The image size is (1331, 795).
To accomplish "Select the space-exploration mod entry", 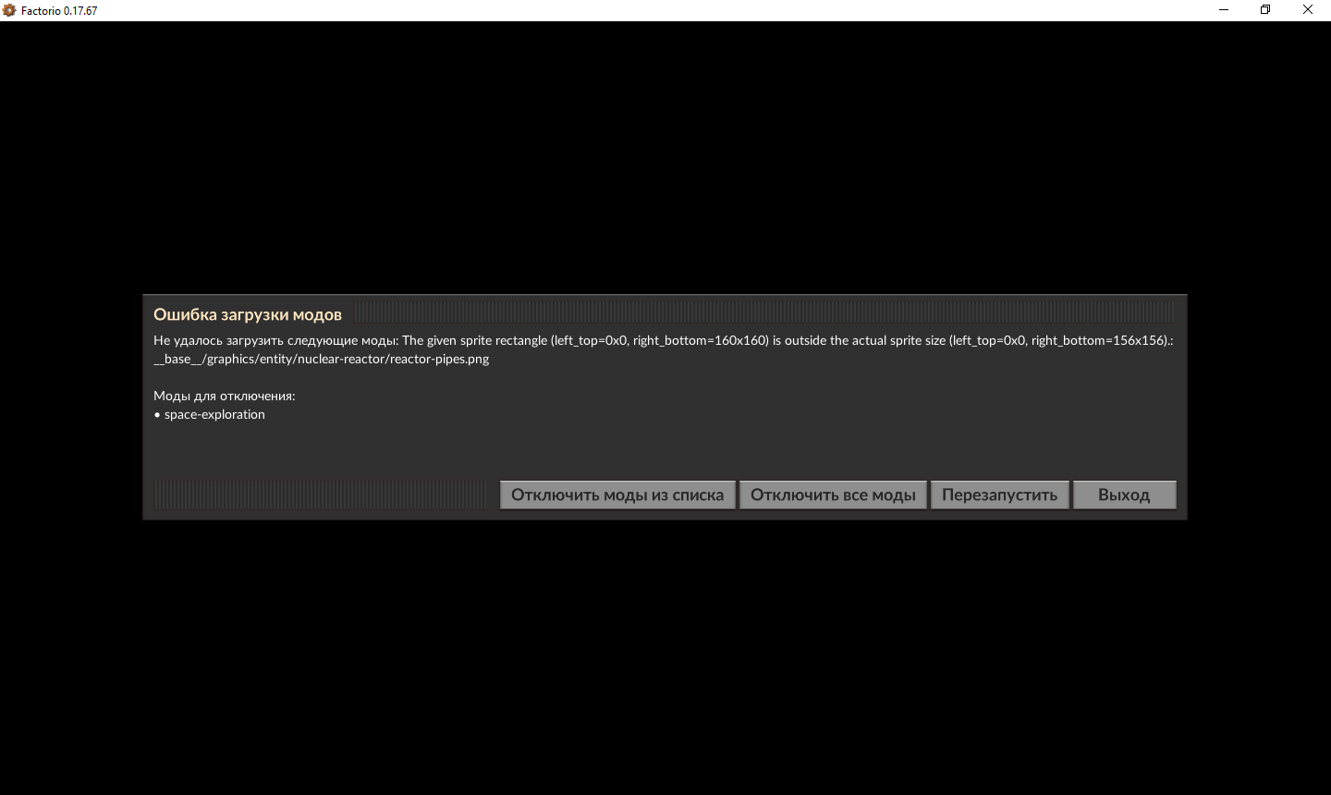I will (214, 414).
